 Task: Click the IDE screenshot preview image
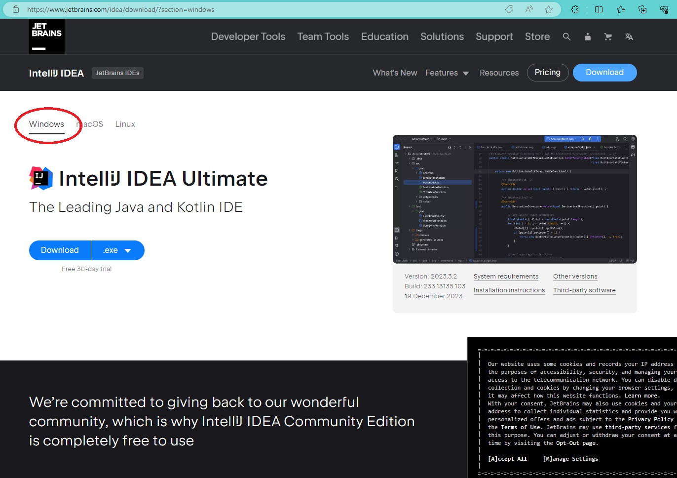click(x=515, y=199)
